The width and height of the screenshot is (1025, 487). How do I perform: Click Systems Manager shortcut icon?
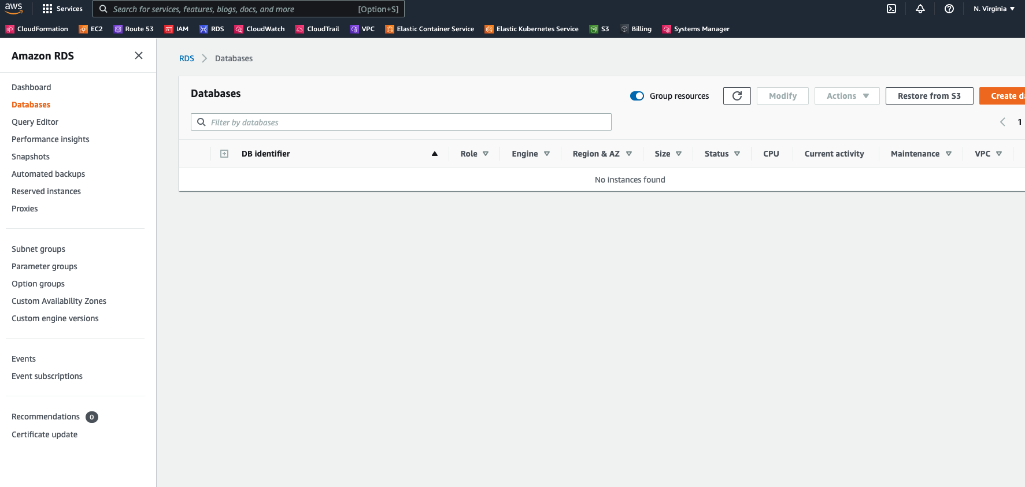tap(667, 29)
